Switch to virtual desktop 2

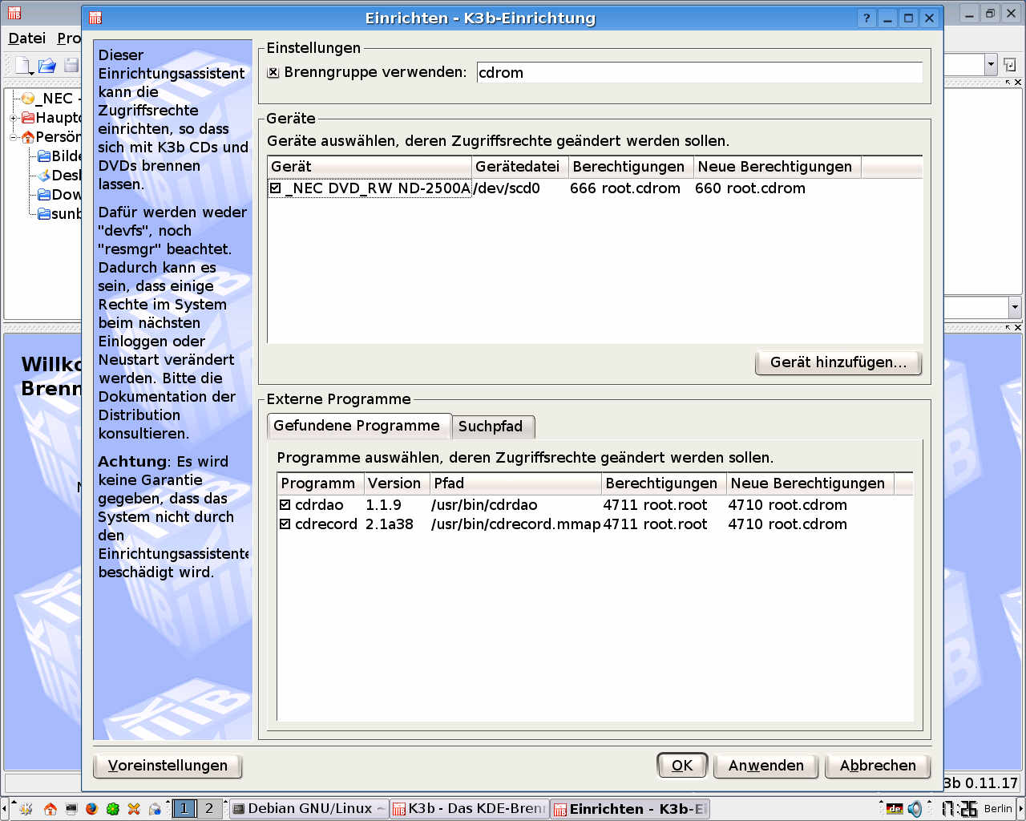coord(209,808)
